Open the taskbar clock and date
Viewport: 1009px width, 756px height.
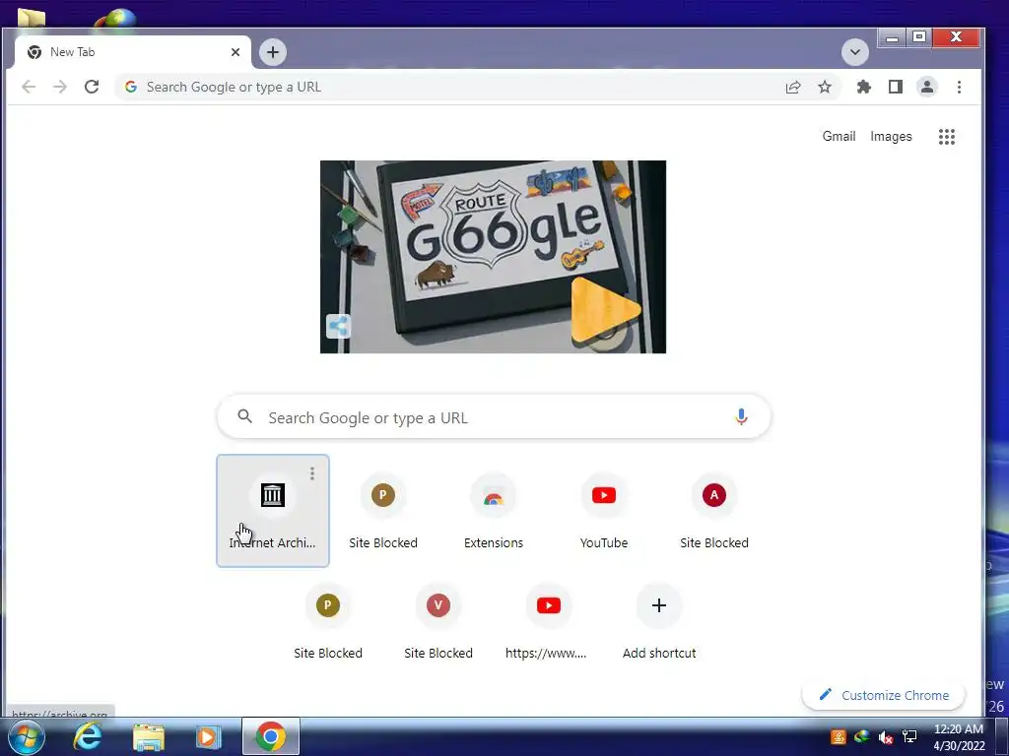(x=959, y=736)
